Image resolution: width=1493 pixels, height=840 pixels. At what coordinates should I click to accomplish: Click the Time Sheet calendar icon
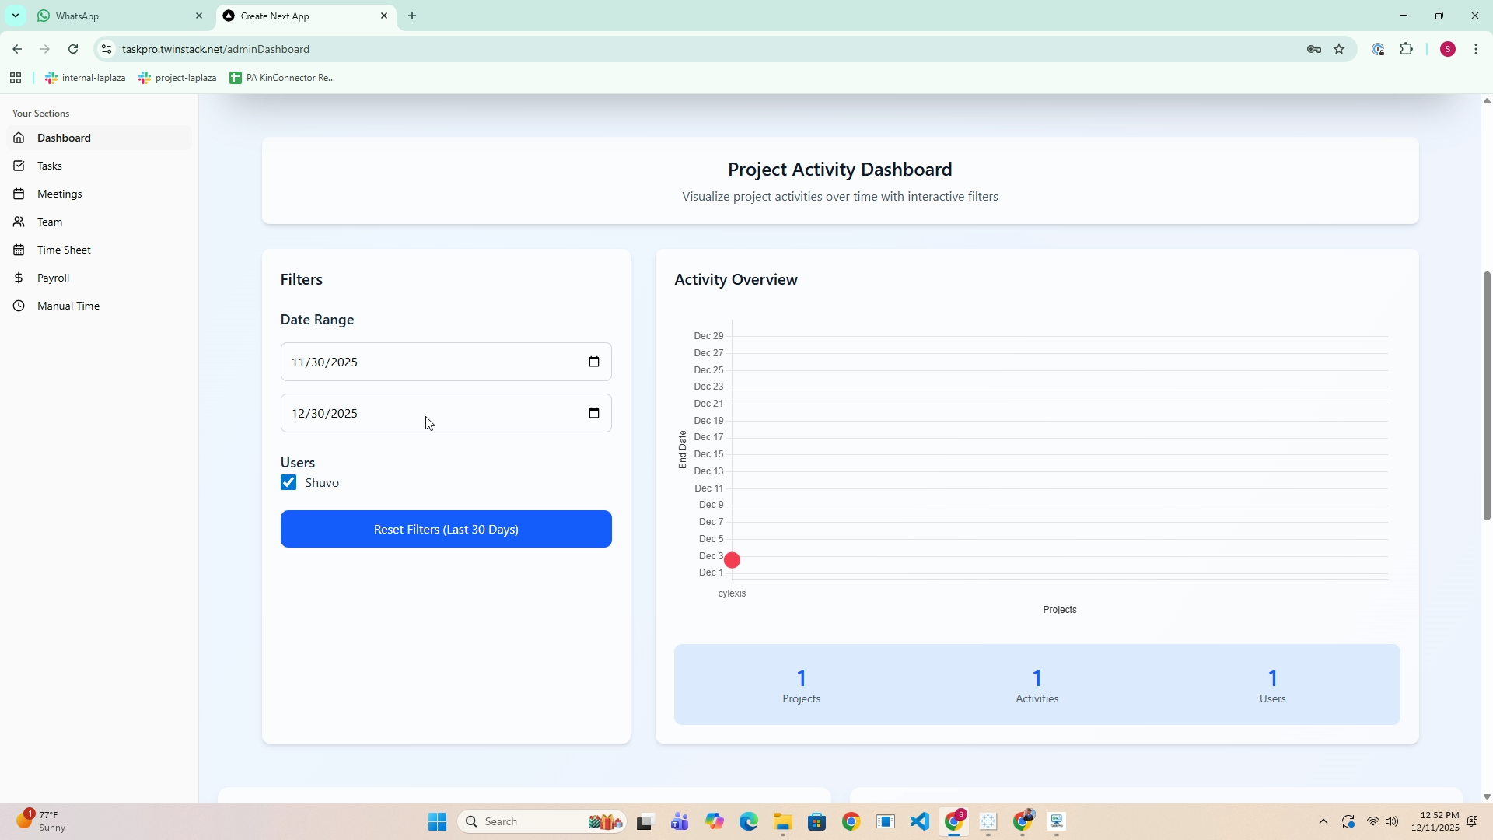tap(19, 250)
